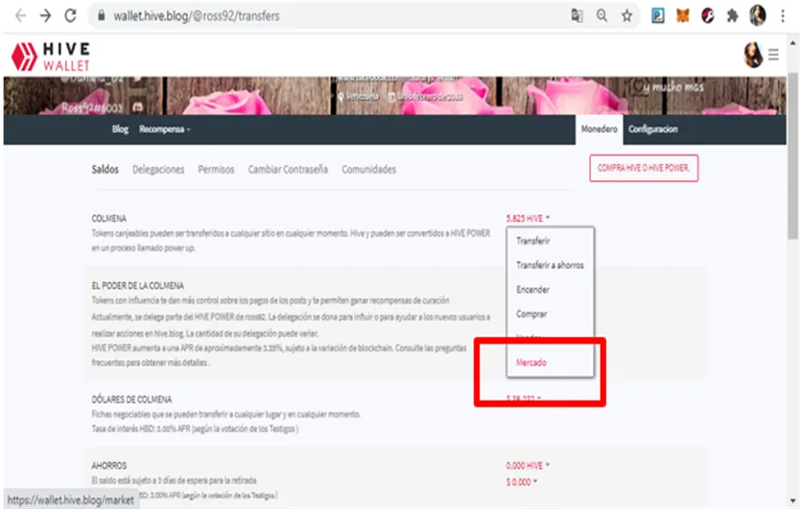The width and height of the screenshot is (800, 509).
Task: Choose Encender from the HIVE menu
Action: [532, 289]
